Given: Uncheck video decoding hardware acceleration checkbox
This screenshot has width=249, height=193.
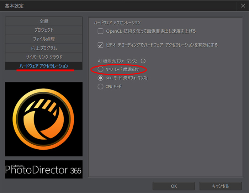Looking at the screenshot, I should (101, 45).
